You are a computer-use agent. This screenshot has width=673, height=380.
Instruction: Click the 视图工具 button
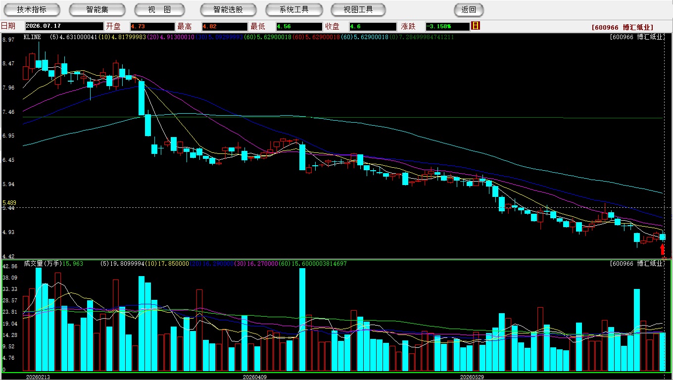(358, 9)
